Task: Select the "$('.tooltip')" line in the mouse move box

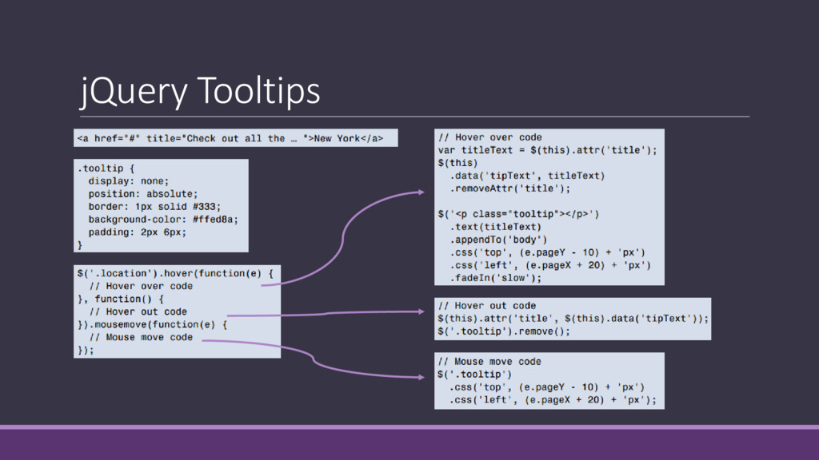Action: pyautogui.click(x=475, y=375)
